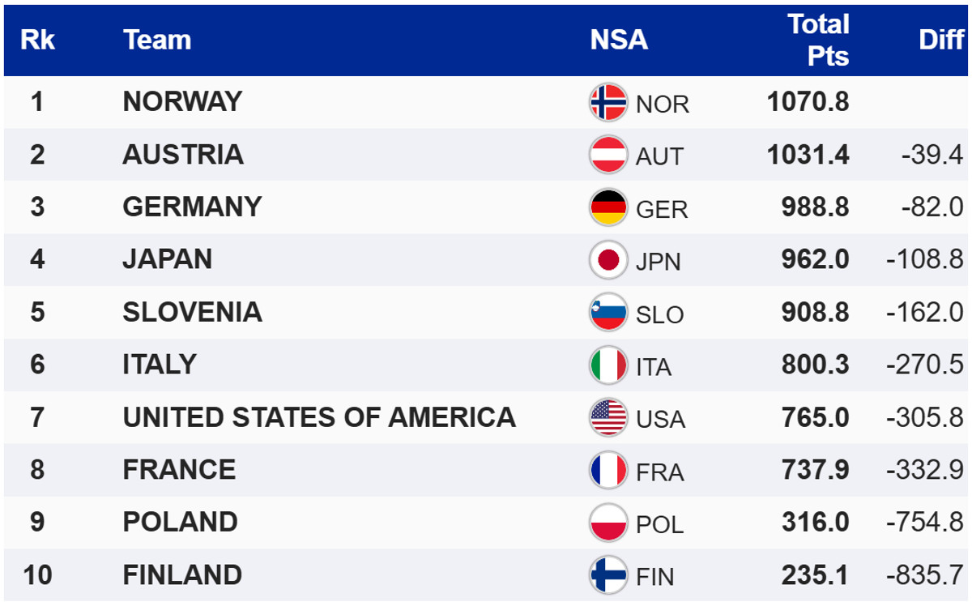Click the Finland flag icon
972x602 pixels.
point(608,575)
